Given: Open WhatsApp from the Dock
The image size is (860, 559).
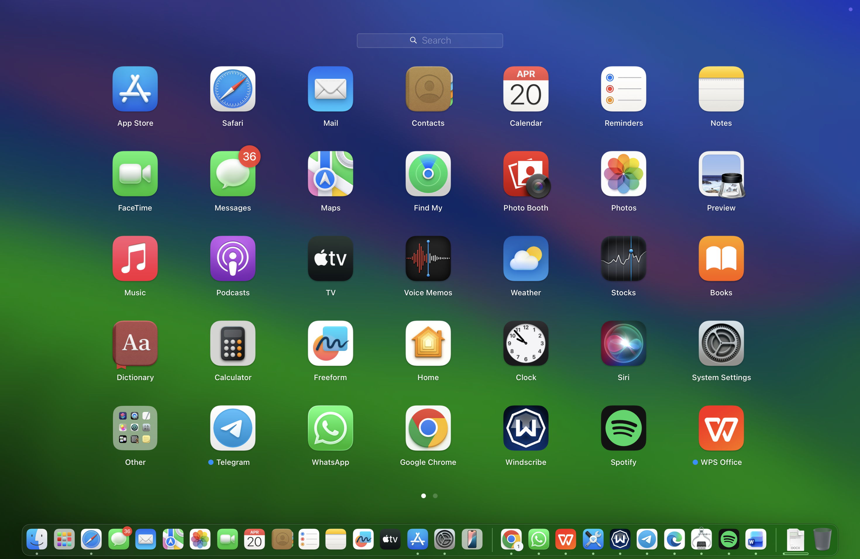Looking at the screenshot, I should click(x=539, y=539).
